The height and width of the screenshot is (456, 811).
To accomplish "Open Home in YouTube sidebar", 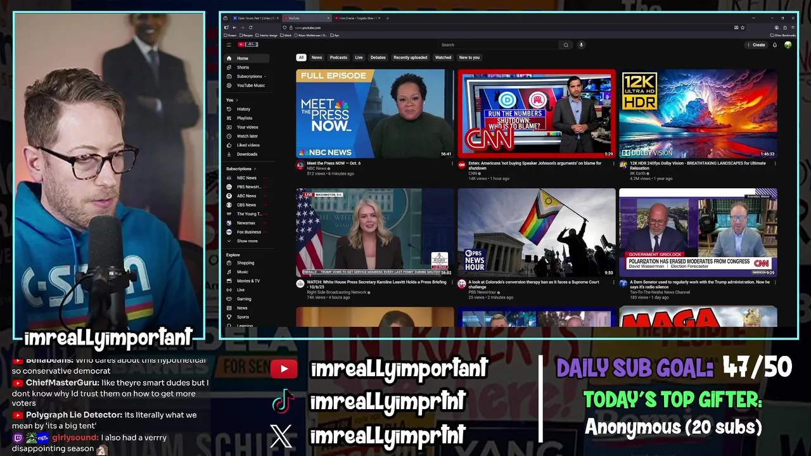I will pyautogui.click(x=247, y=58).
